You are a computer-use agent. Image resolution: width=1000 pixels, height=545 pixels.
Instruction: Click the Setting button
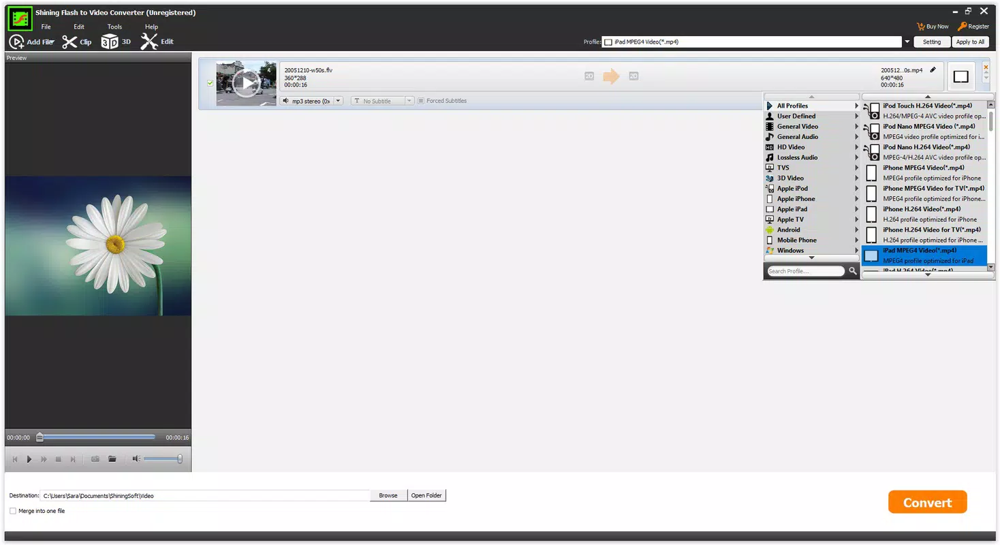point(931,42)
